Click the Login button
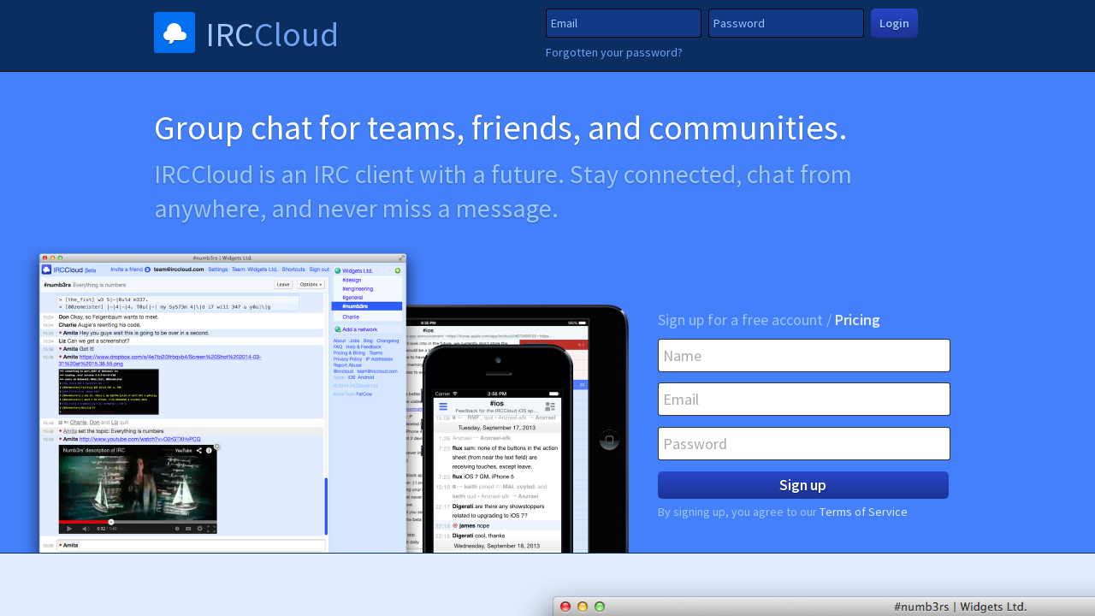The image size is (1095, 616). pos(894,23)
